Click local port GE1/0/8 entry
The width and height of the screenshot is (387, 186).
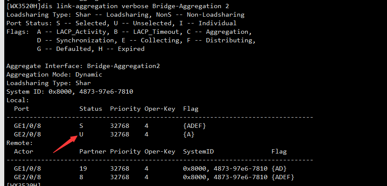[28, 126]
